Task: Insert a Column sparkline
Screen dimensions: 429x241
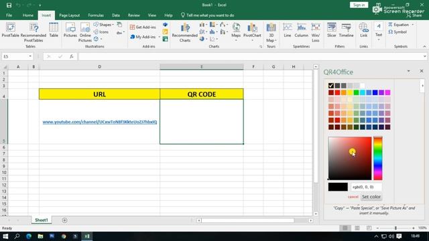Action: point(301,30)
